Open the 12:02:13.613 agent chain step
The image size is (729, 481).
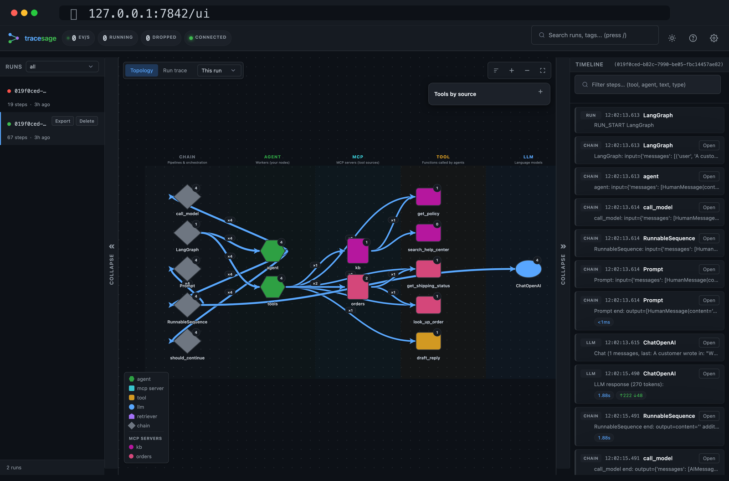709,177
